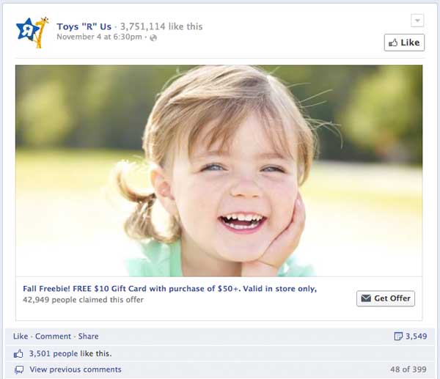The width and height of the screenshot is (440, 379).
Task: Expand View previous comments
Action: (76, 369)
